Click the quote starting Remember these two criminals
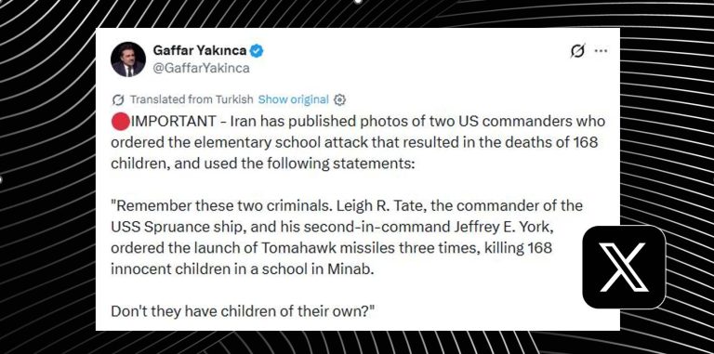Screen dimensions: 714x354 tap(347, 237)
